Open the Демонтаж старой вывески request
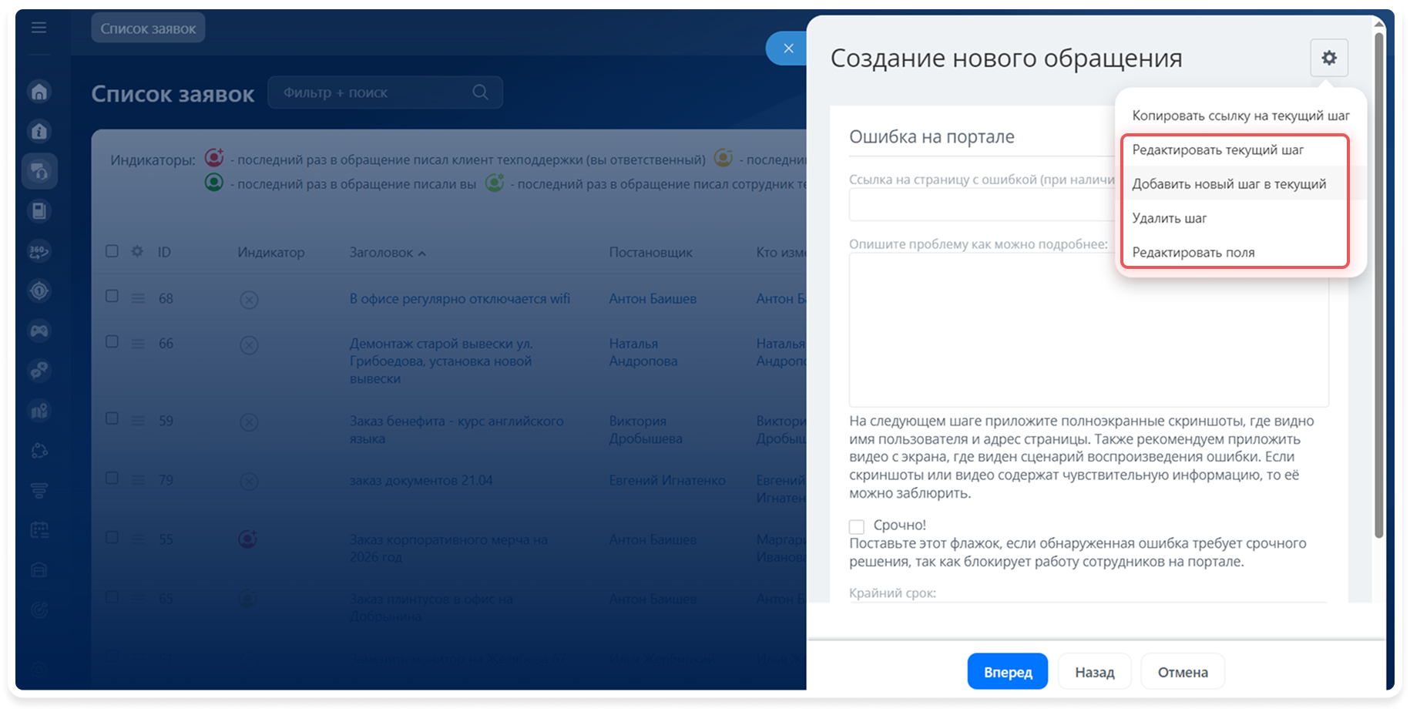 tap(441, 361)
